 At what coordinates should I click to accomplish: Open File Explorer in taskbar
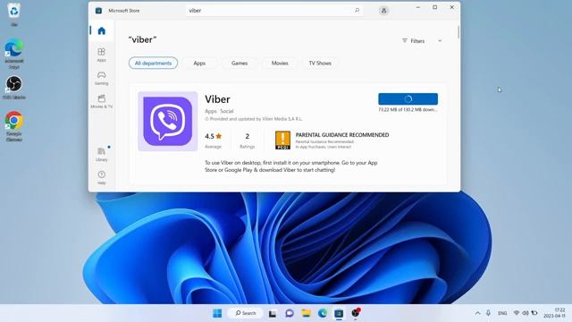306,313
